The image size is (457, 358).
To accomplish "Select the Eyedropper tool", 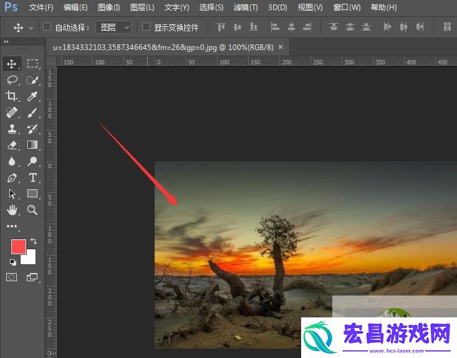I will [x=32, y=96].
